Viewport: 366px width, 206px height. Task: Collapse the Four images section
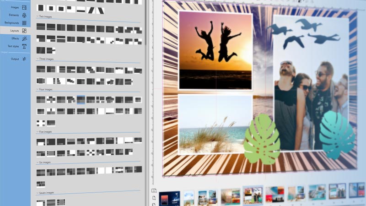37,89
